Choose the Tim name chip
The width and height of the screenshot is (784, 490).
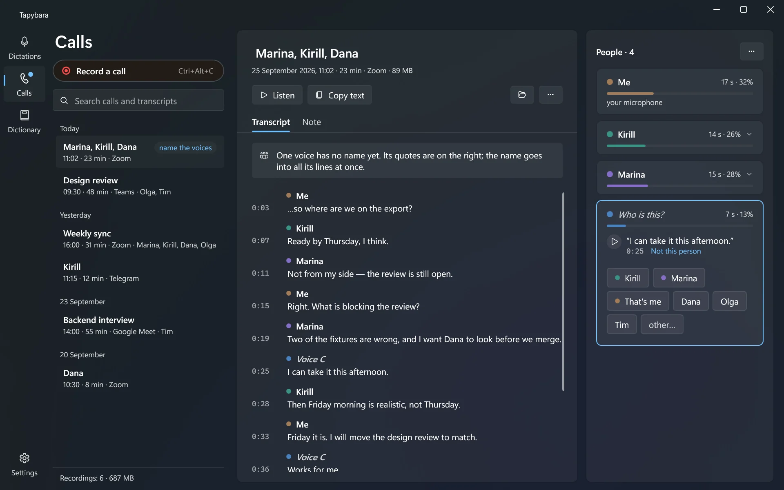click(x=621, y=325)
